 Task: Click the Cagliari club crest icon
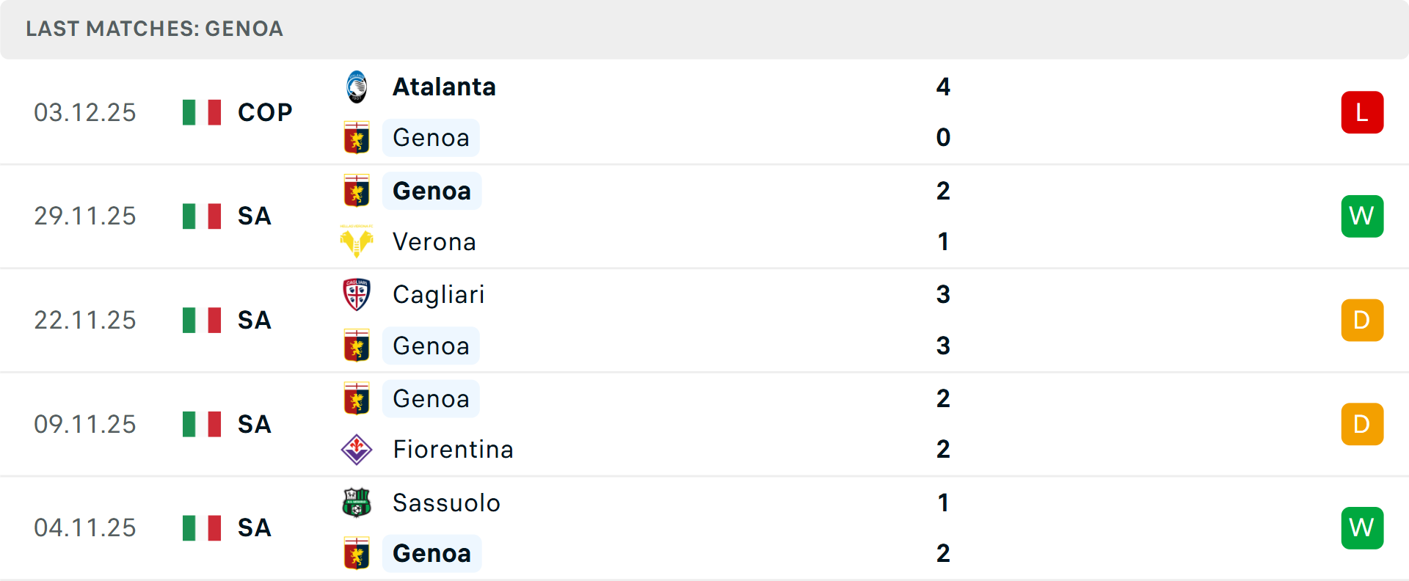(x=357, y=295)
